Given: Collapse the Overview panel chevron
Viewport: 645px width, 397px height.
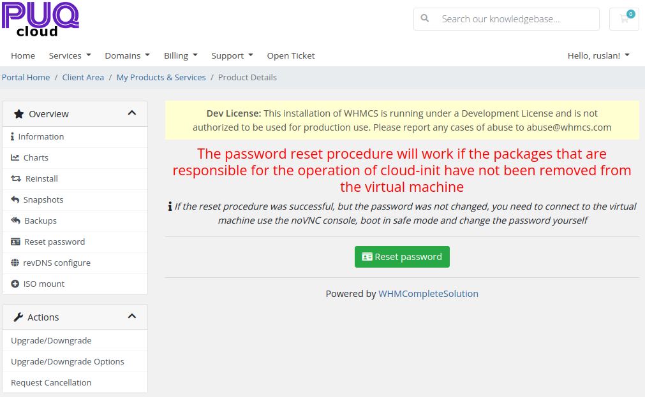Looking at the screenshot, I should 131,113.
